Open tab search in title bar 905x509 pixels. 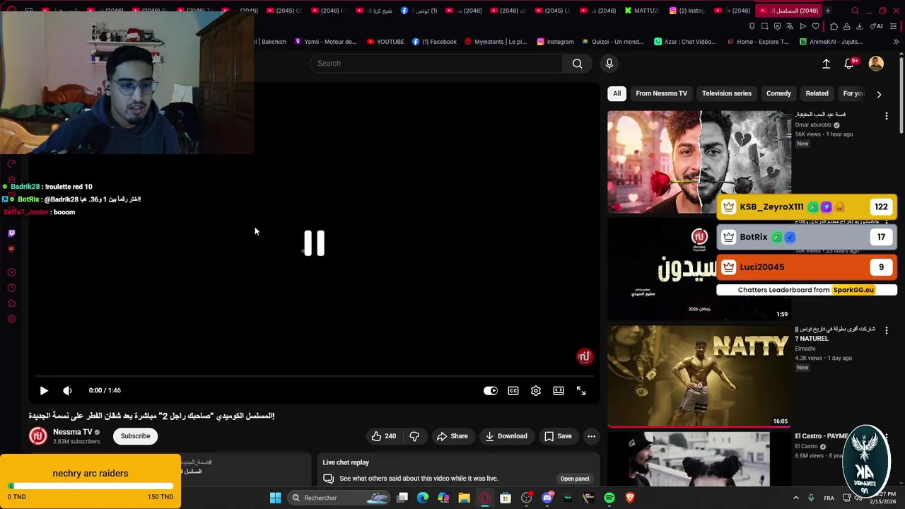[x=855, y=11]
